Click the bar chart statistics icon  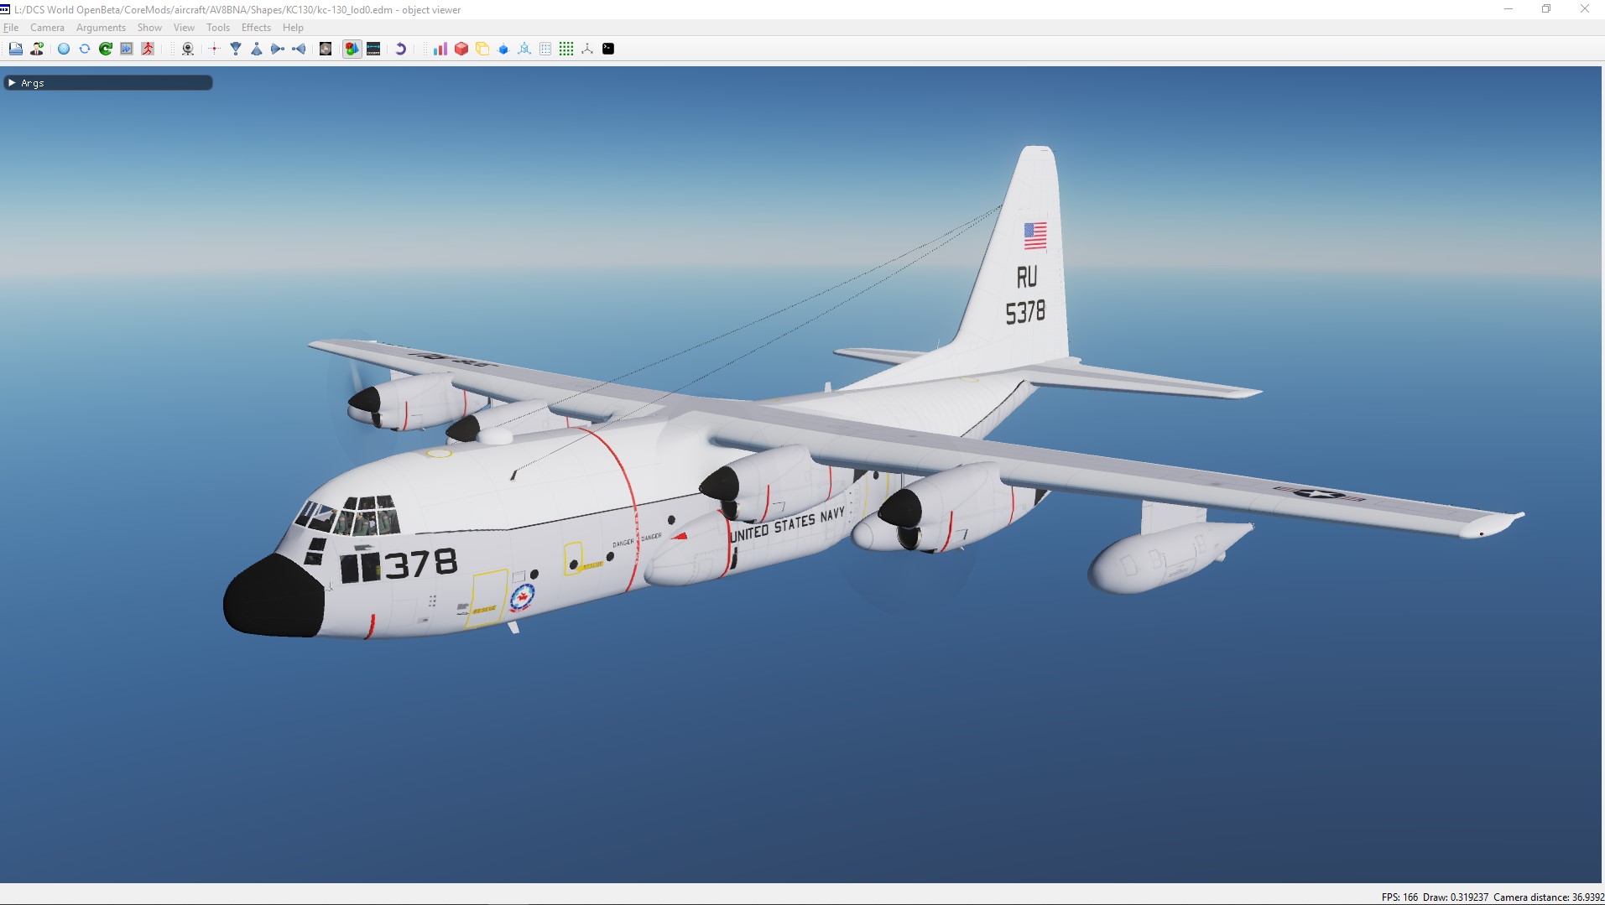pos(440,49)
